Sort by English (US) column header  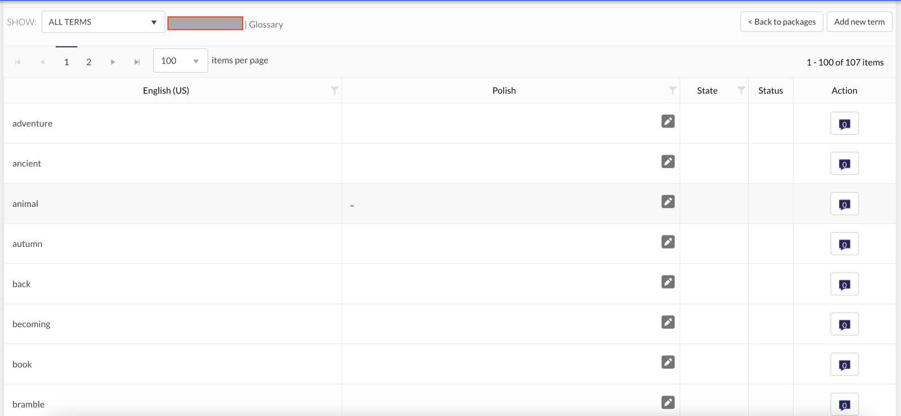pyautogui.click(x=166, y=91)
